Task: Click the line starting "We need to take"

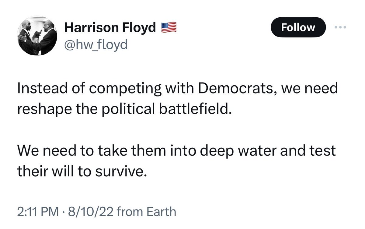Action: (176, 151)
